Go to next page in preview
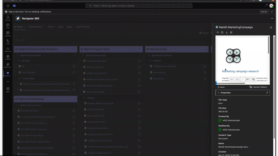Screen dimensions: 278x156 click(237, 80)
